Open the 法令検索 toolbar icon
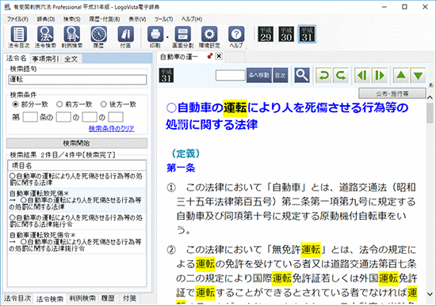 pos(45,37)
